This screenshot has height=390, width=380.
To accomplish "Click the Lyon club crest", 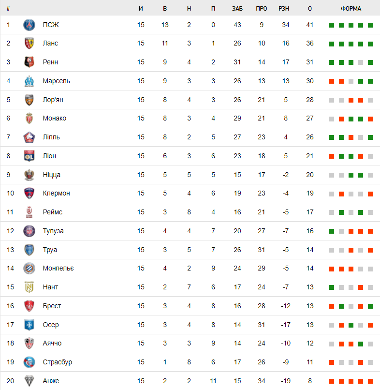I will [x=29, y=156].
